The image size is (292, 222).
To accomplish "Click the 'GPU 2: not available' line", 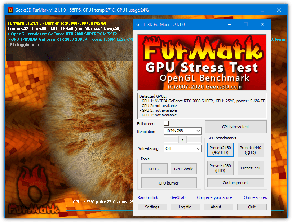I will [158, 106].
